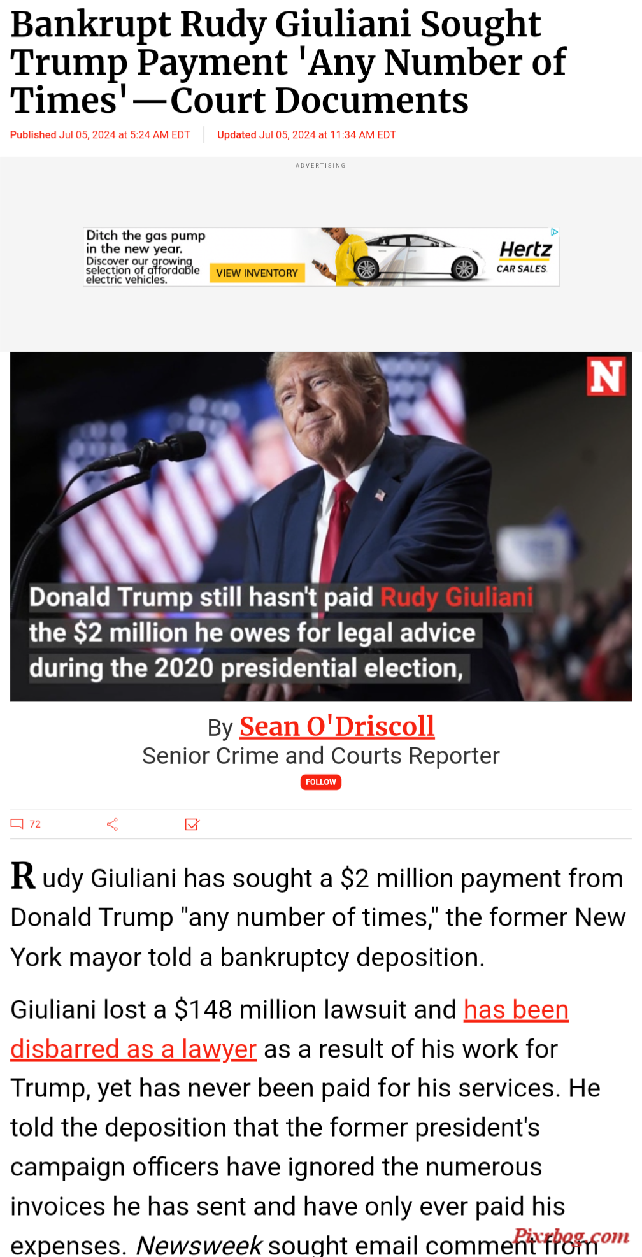This screenshot has width=642, height=1257.
Task: Click the Published date stamp
Action: point(100,135)
